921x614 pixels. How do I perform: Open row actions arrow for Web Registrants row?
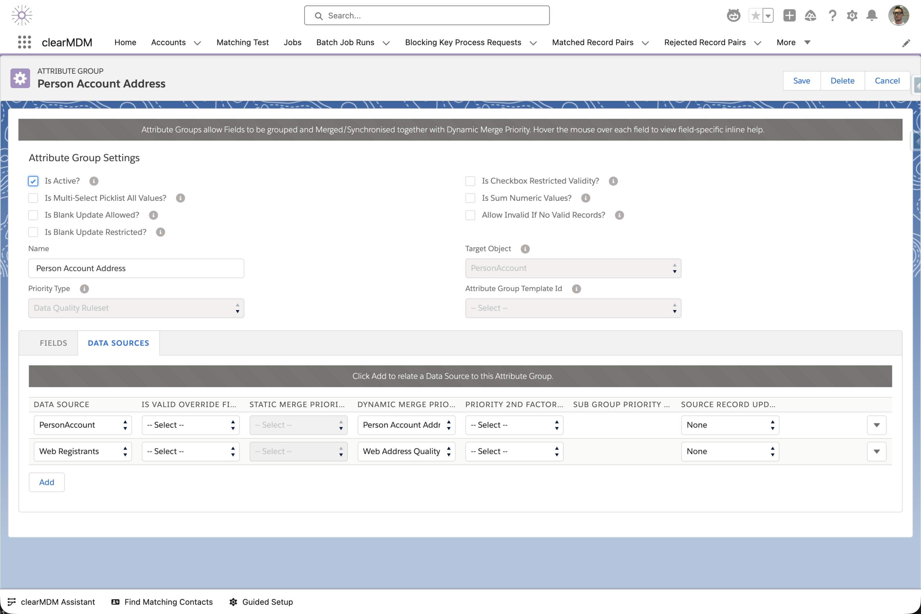(x=877, y=451)
